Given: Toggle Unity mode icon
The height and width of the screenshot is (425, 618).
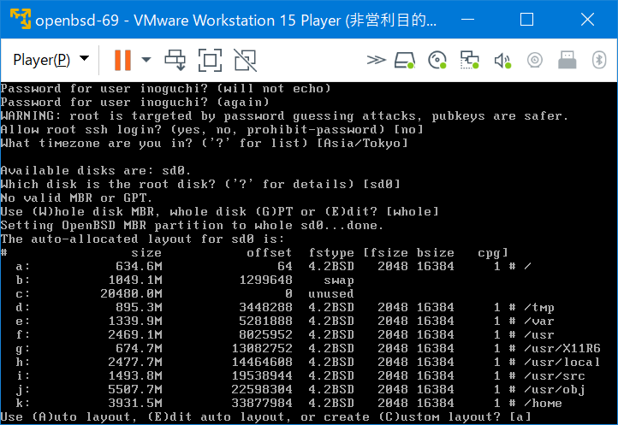Looking at the screenshot, I should pos(245,60).
